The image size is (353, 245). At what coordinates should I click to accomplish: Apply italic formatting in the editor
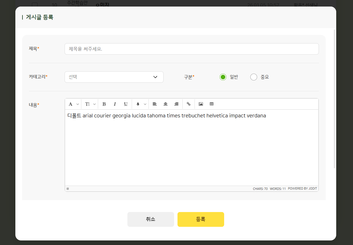pyautogui.click(x=115, y=104)
